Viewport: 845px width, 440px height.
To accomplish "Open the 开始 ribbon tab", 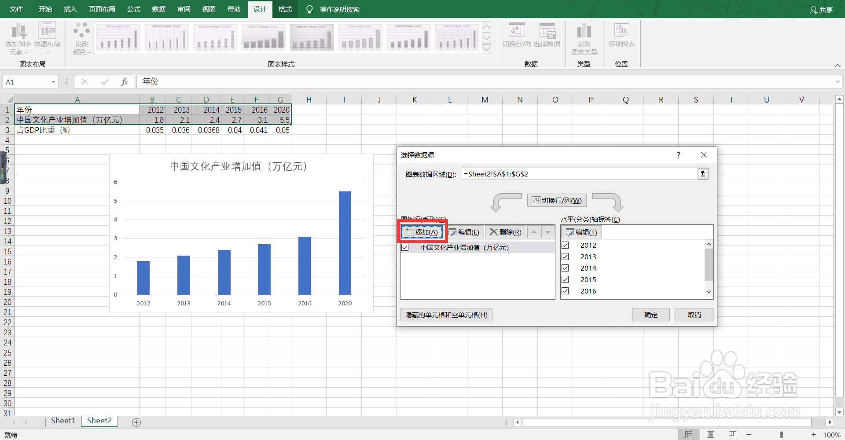I will (45, 9).
